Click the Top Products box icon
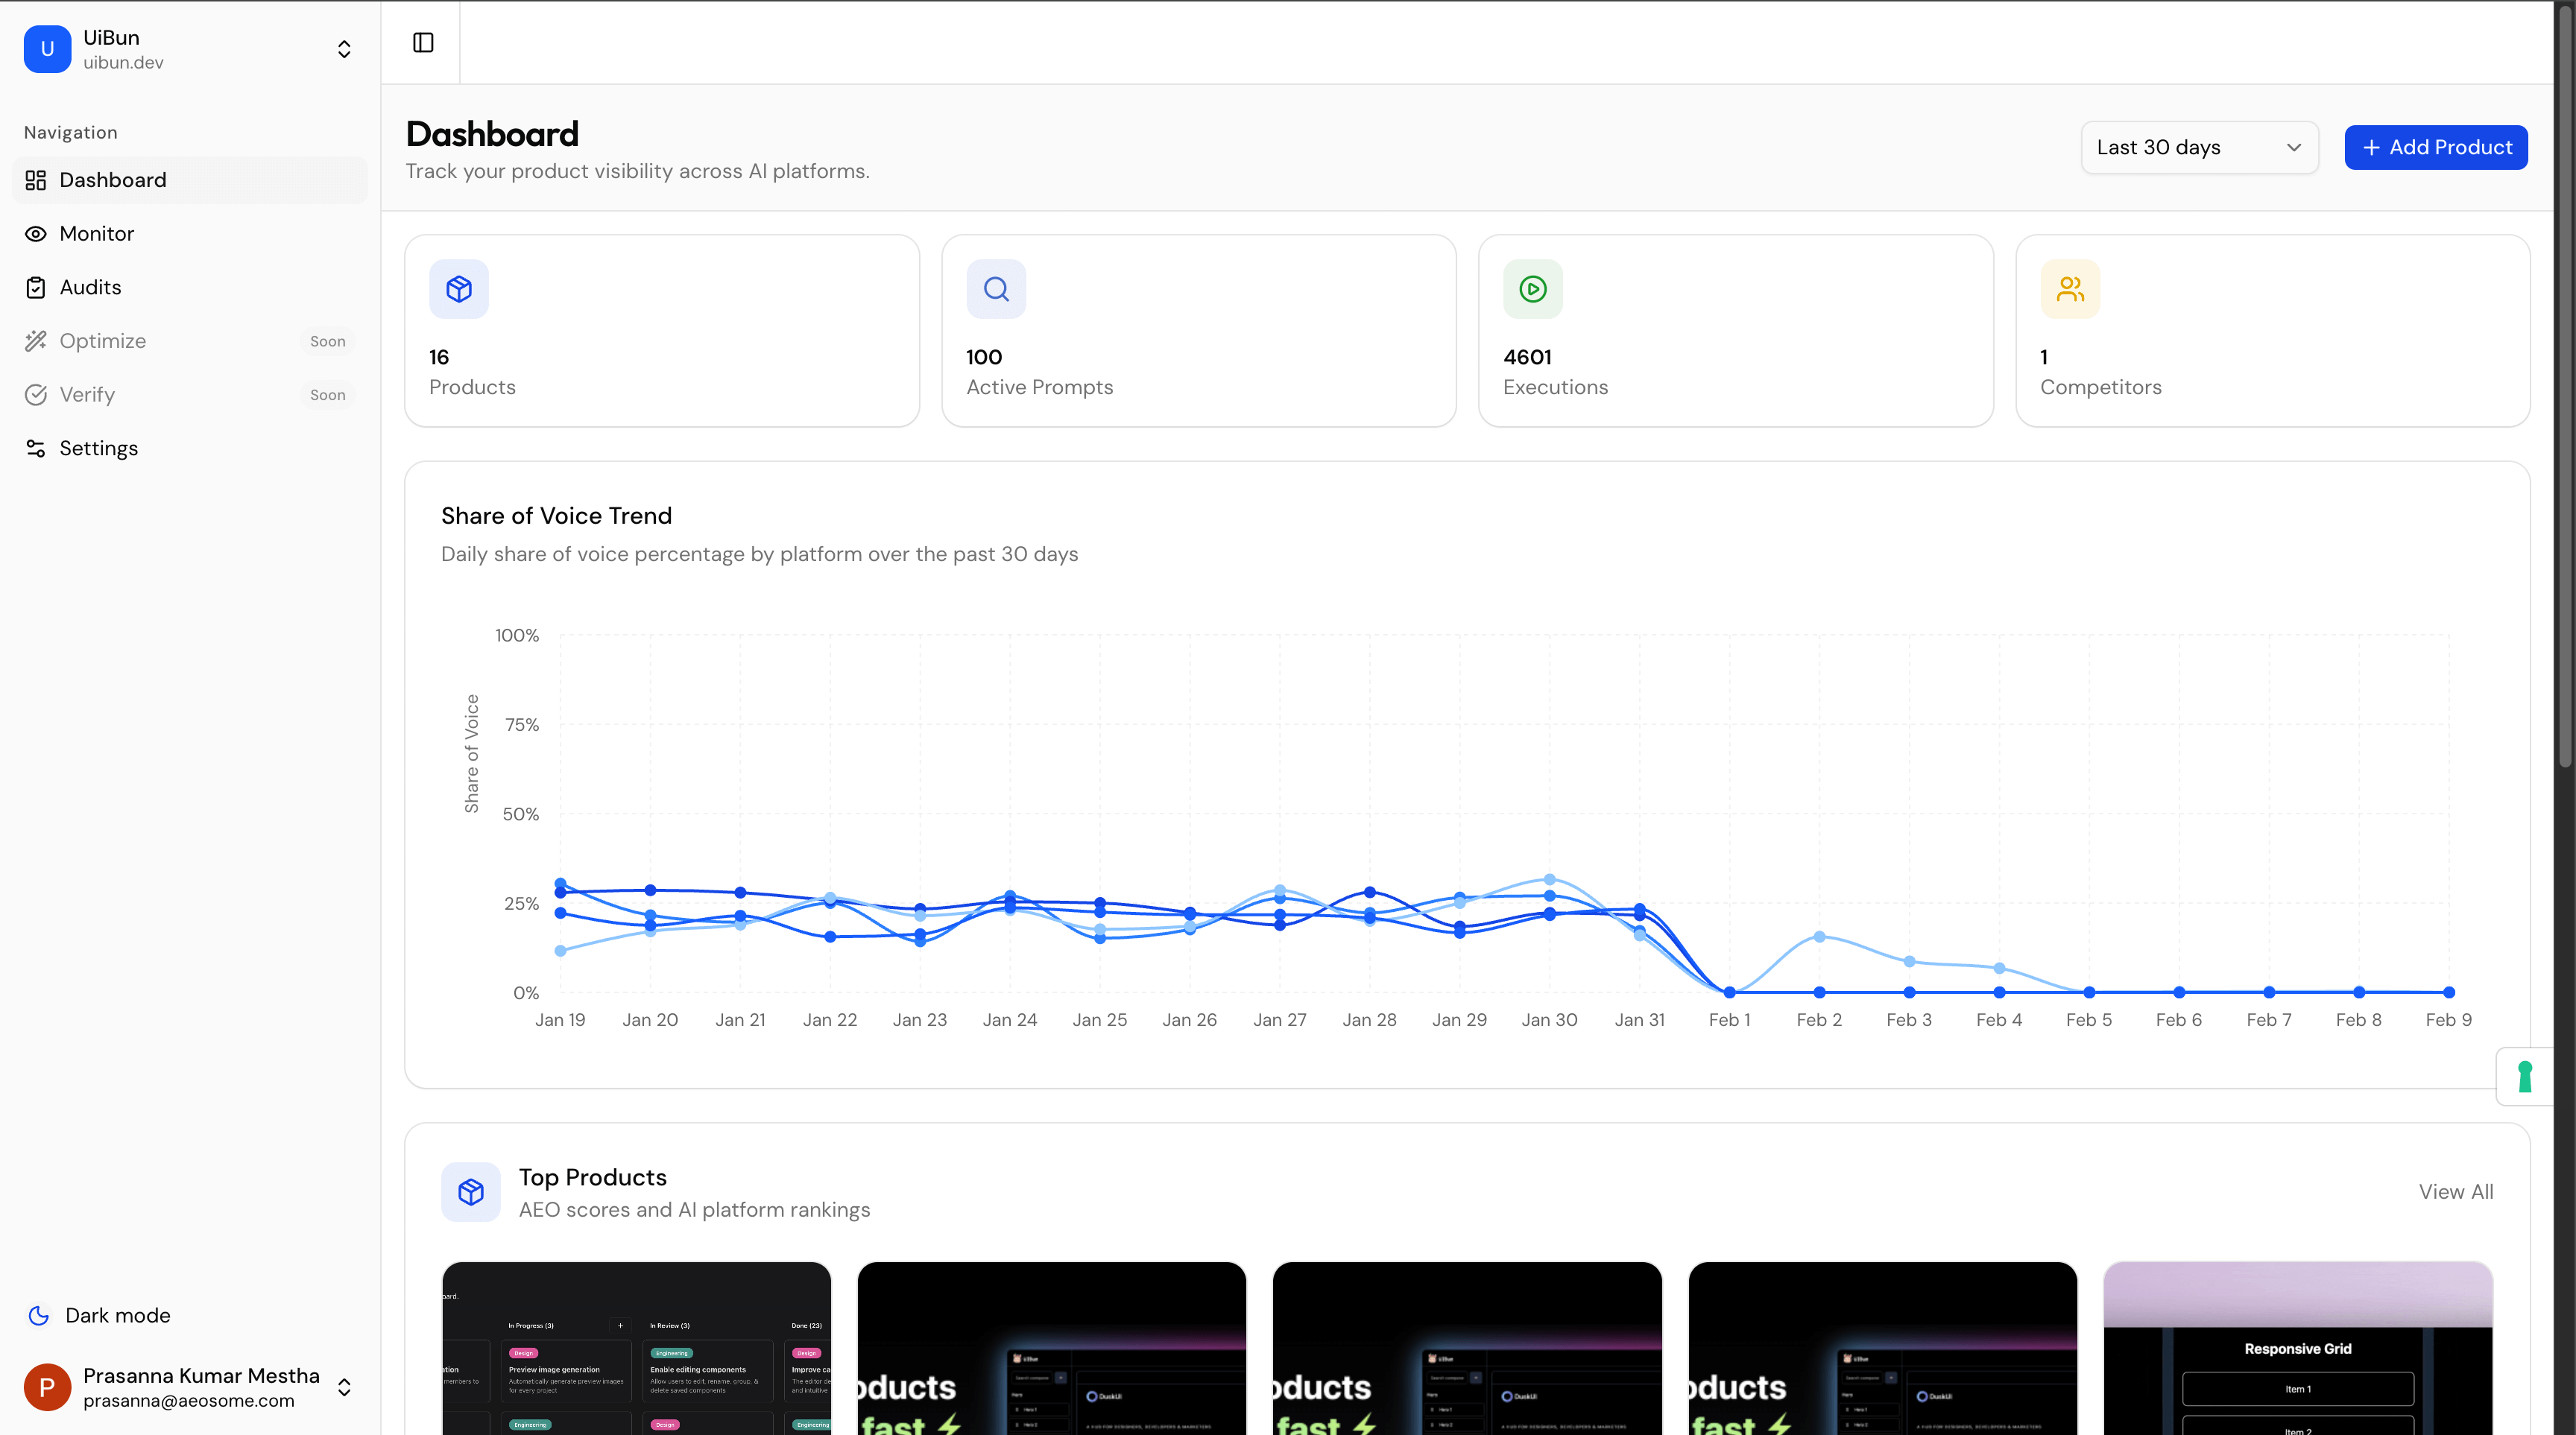 tap(470, 1191)
